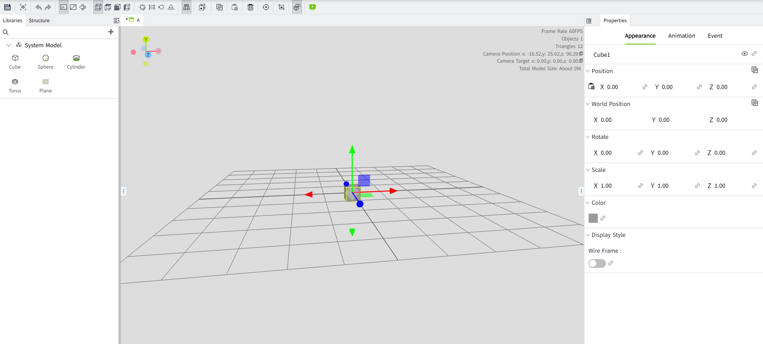Click the save icon in the toolbar
The height and width of the screenshot is (344, 763).
coord(7,7)
